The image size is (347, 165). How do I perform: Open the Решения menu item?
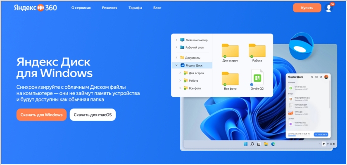(x=109, y=8)
